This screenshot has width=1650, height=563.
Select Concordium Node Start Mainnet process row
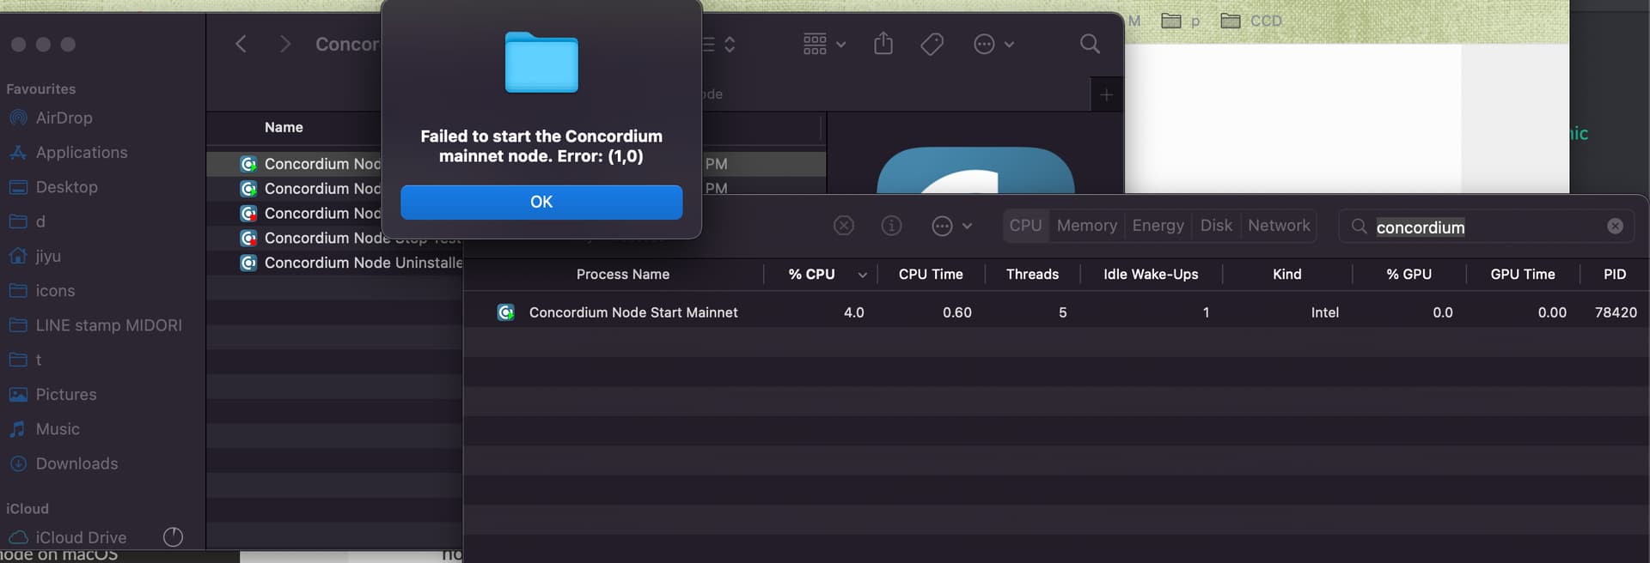(x=1056, y=312)
